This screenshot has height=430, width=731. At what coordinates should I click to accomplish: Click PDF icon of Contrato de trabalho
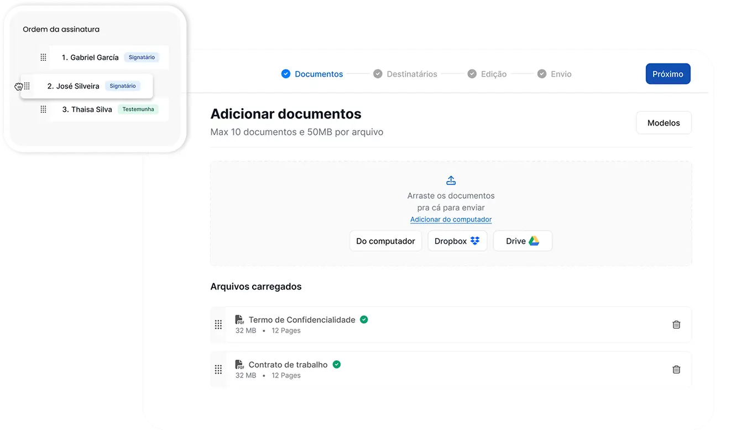tap(239, 365)
